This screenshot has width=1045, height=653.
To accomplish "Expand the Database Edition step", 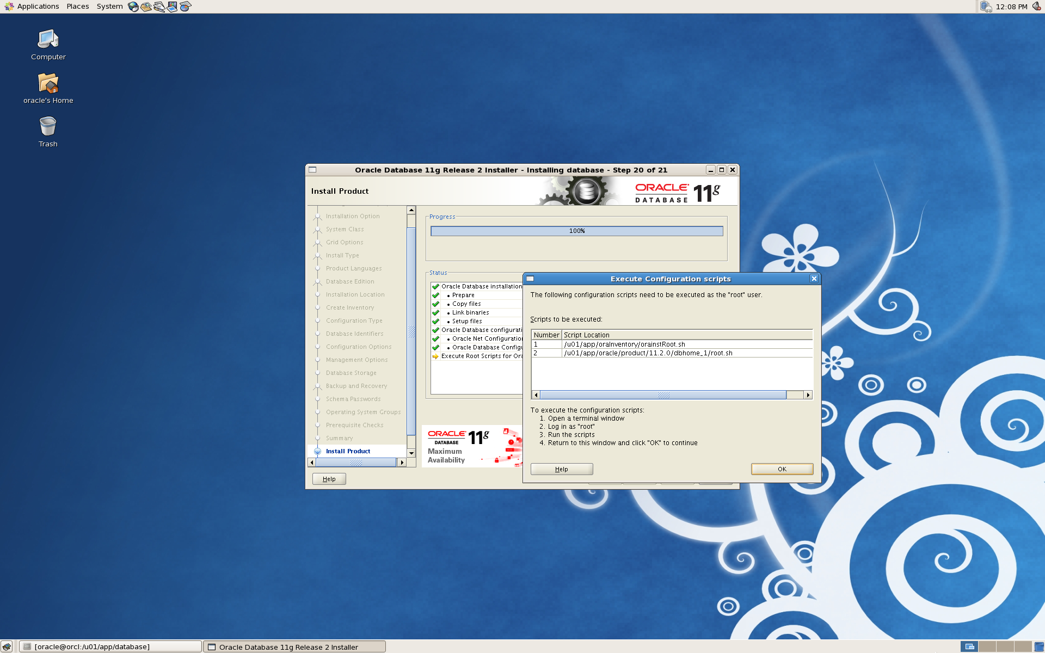I will (x=317, y=281).
